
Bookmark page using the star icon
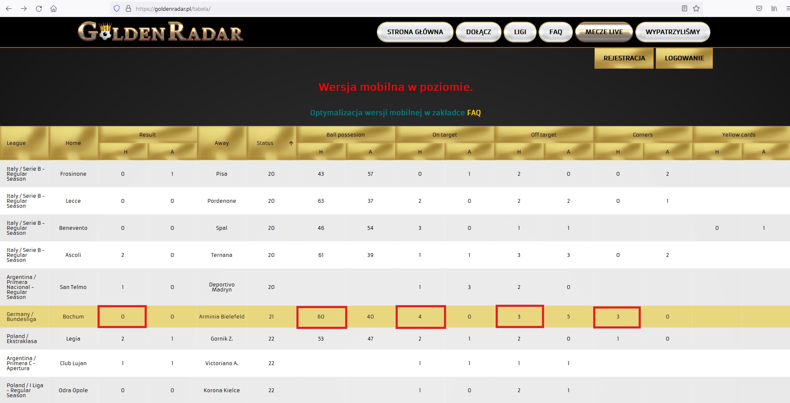coord(696,8)
